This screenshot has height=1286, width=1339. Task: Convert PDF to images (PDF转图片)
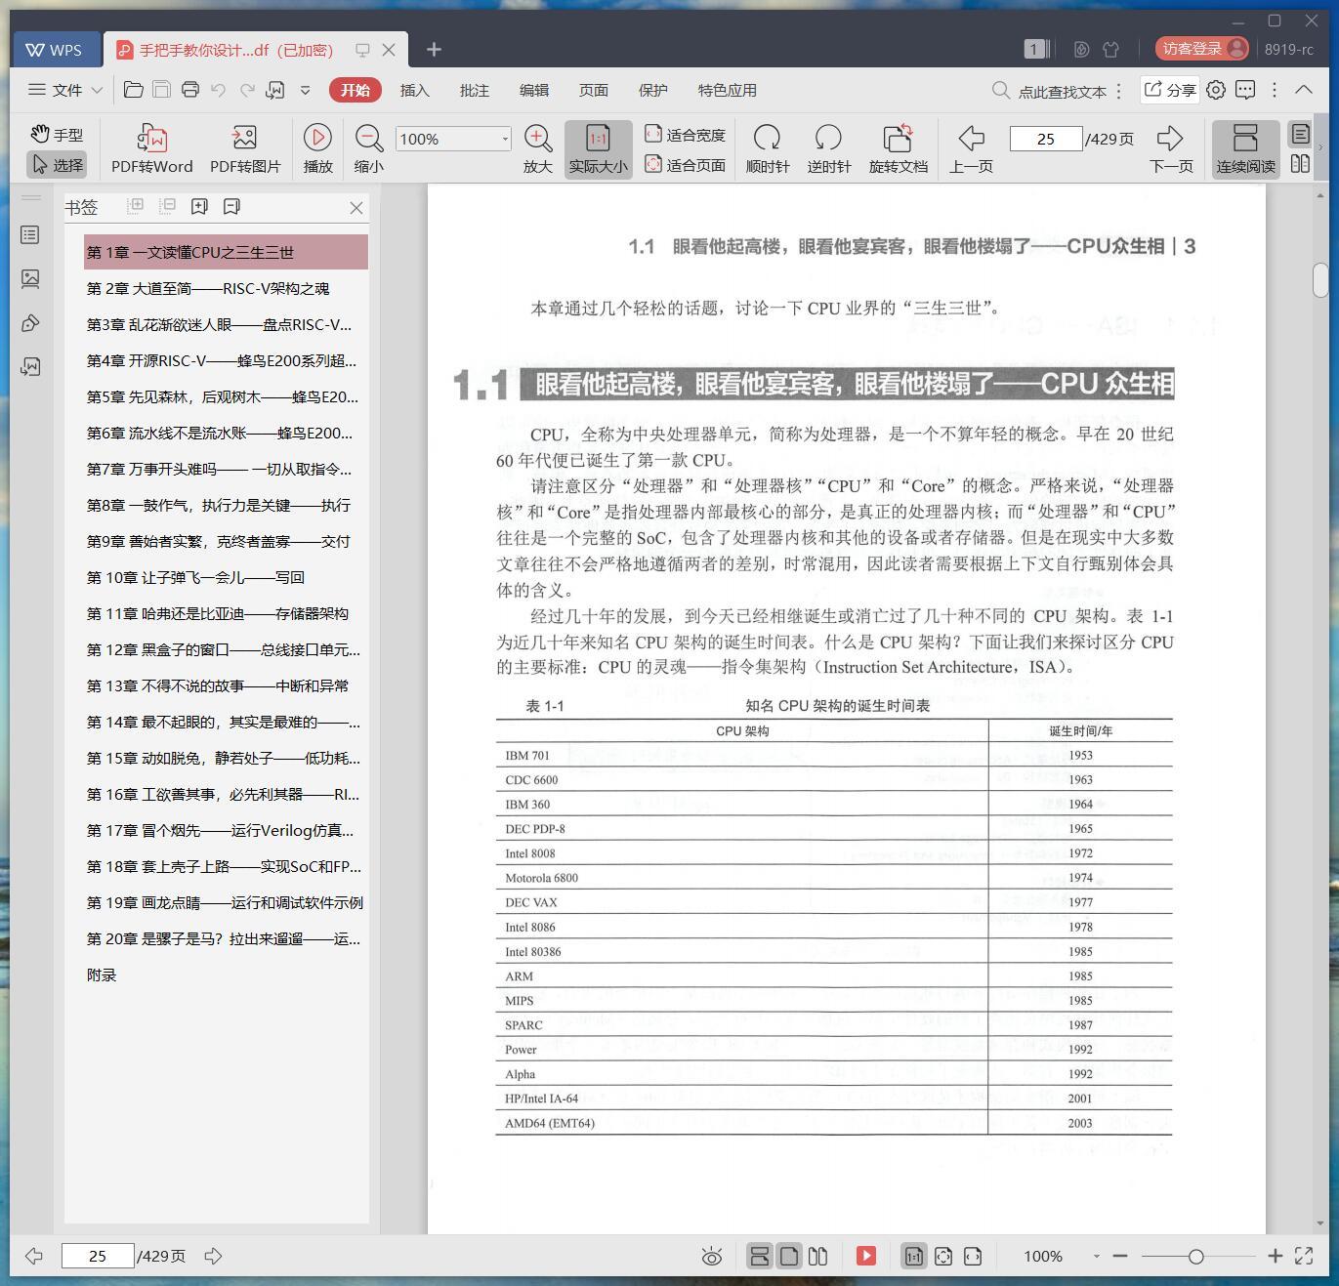[x=245, y=149]
